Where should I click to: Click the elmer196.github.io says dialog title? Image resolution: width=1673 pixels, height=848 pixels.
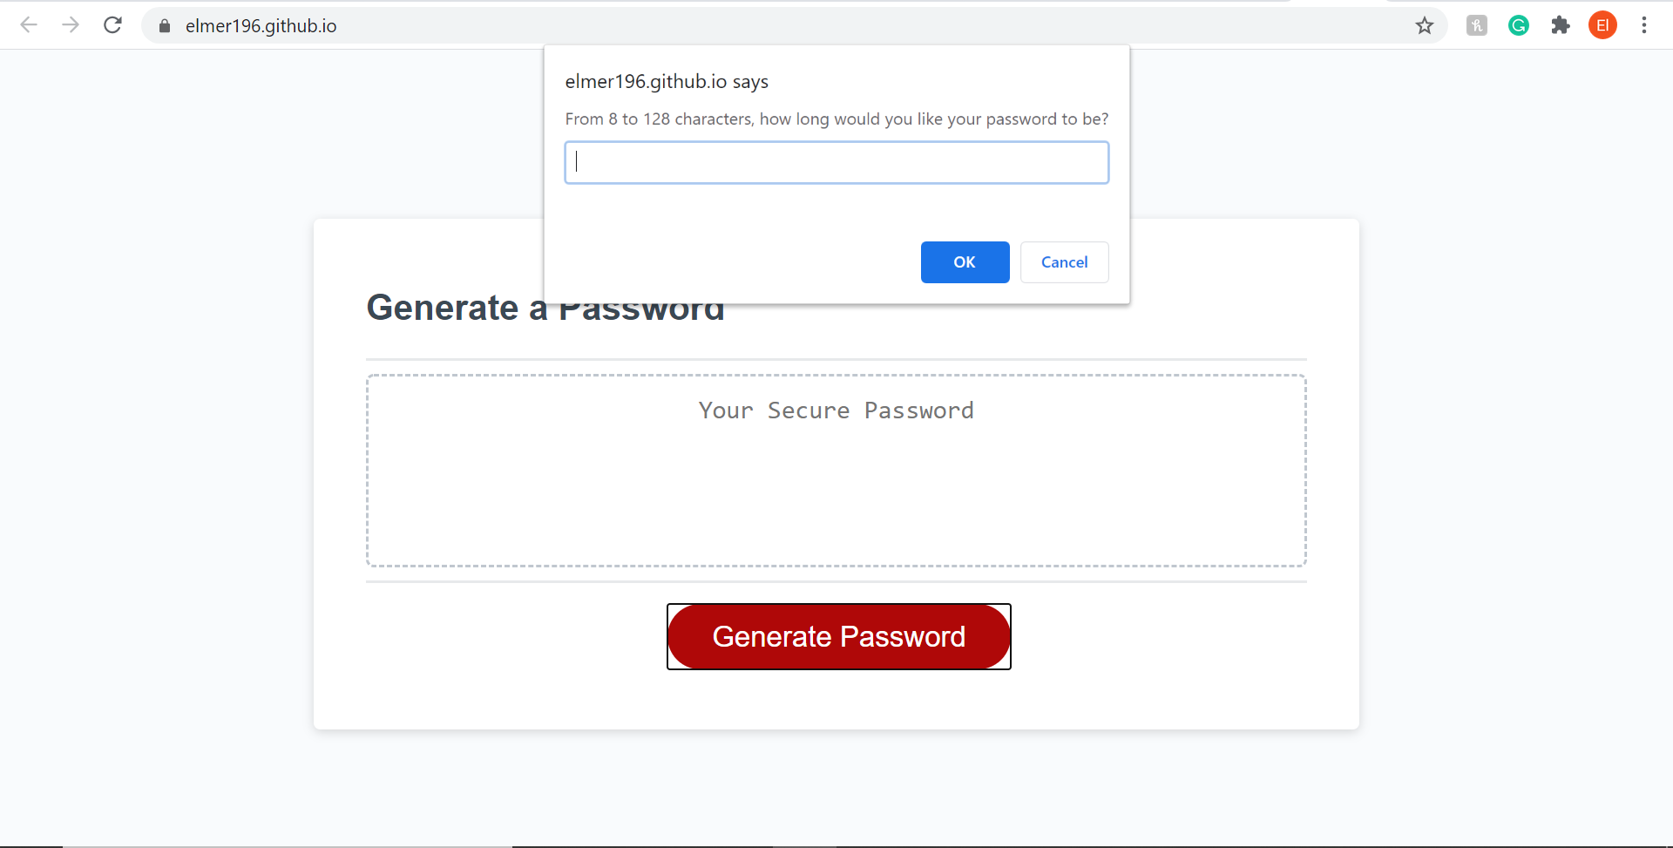click(x=666, y=81)
